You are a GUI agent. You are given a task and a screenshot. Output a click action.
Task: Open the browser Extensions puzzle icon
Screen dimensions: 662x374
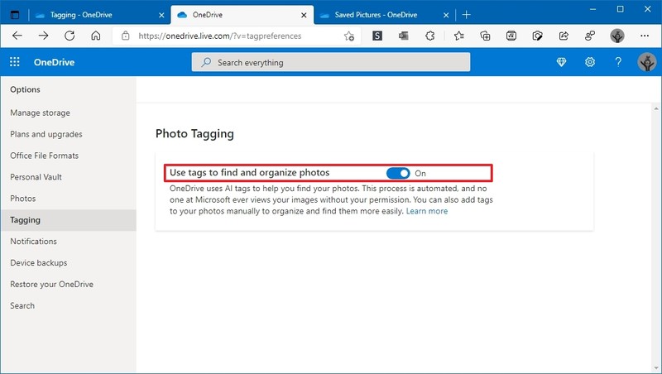pos(429,36)
